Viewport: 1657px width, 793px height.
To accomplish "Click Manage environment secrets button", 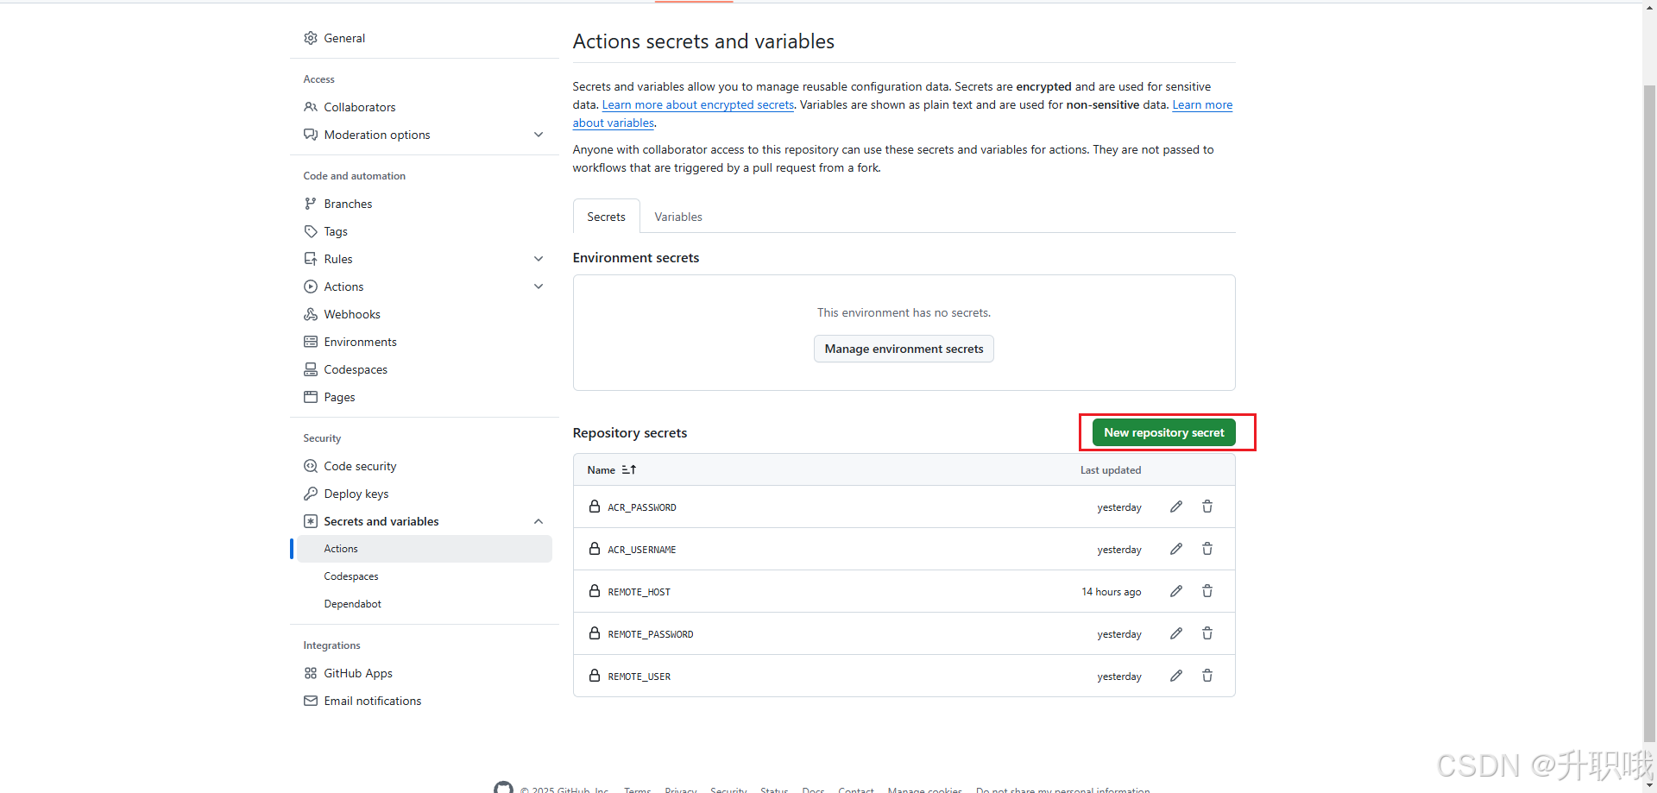I will (904, 349).
